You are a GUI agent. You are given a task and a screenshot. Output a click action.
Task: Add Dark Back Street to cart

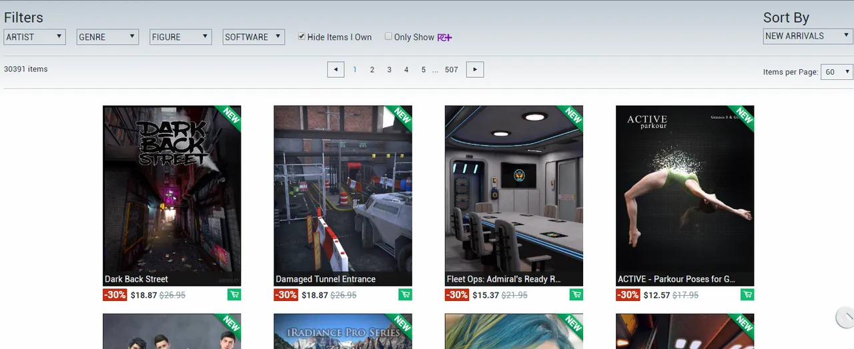(235, 294)
